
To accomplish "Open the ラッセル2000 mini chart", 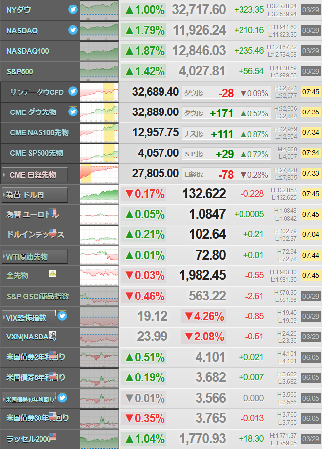I will [99, 439].
